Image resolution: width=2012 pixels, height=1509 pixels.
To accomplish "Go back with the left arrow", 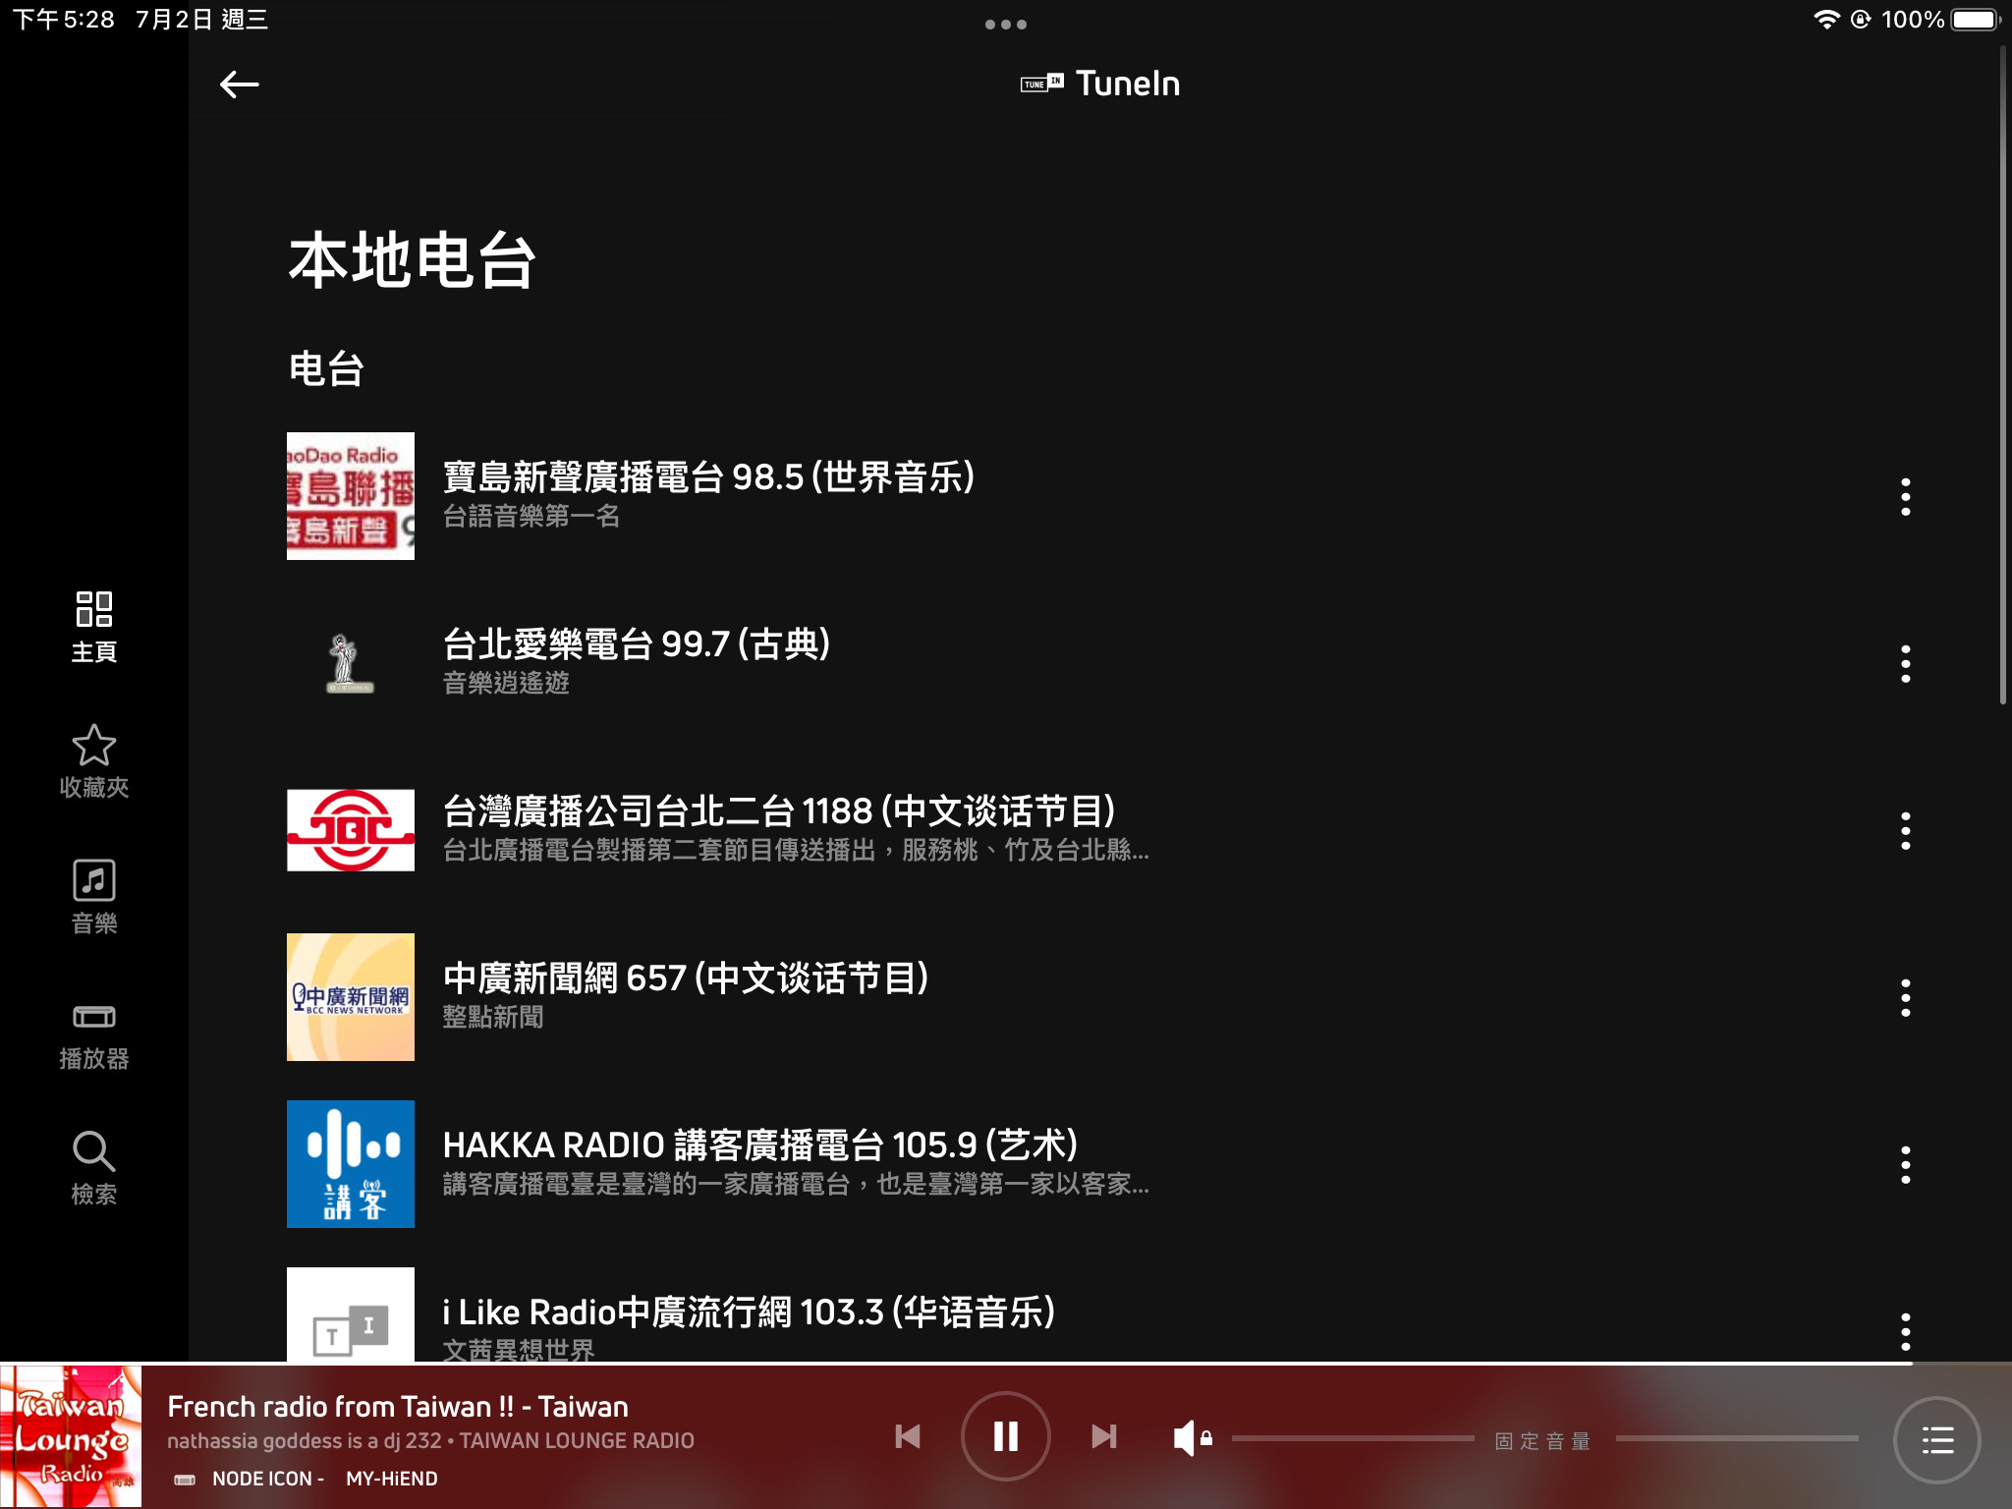I will point(239,84).
